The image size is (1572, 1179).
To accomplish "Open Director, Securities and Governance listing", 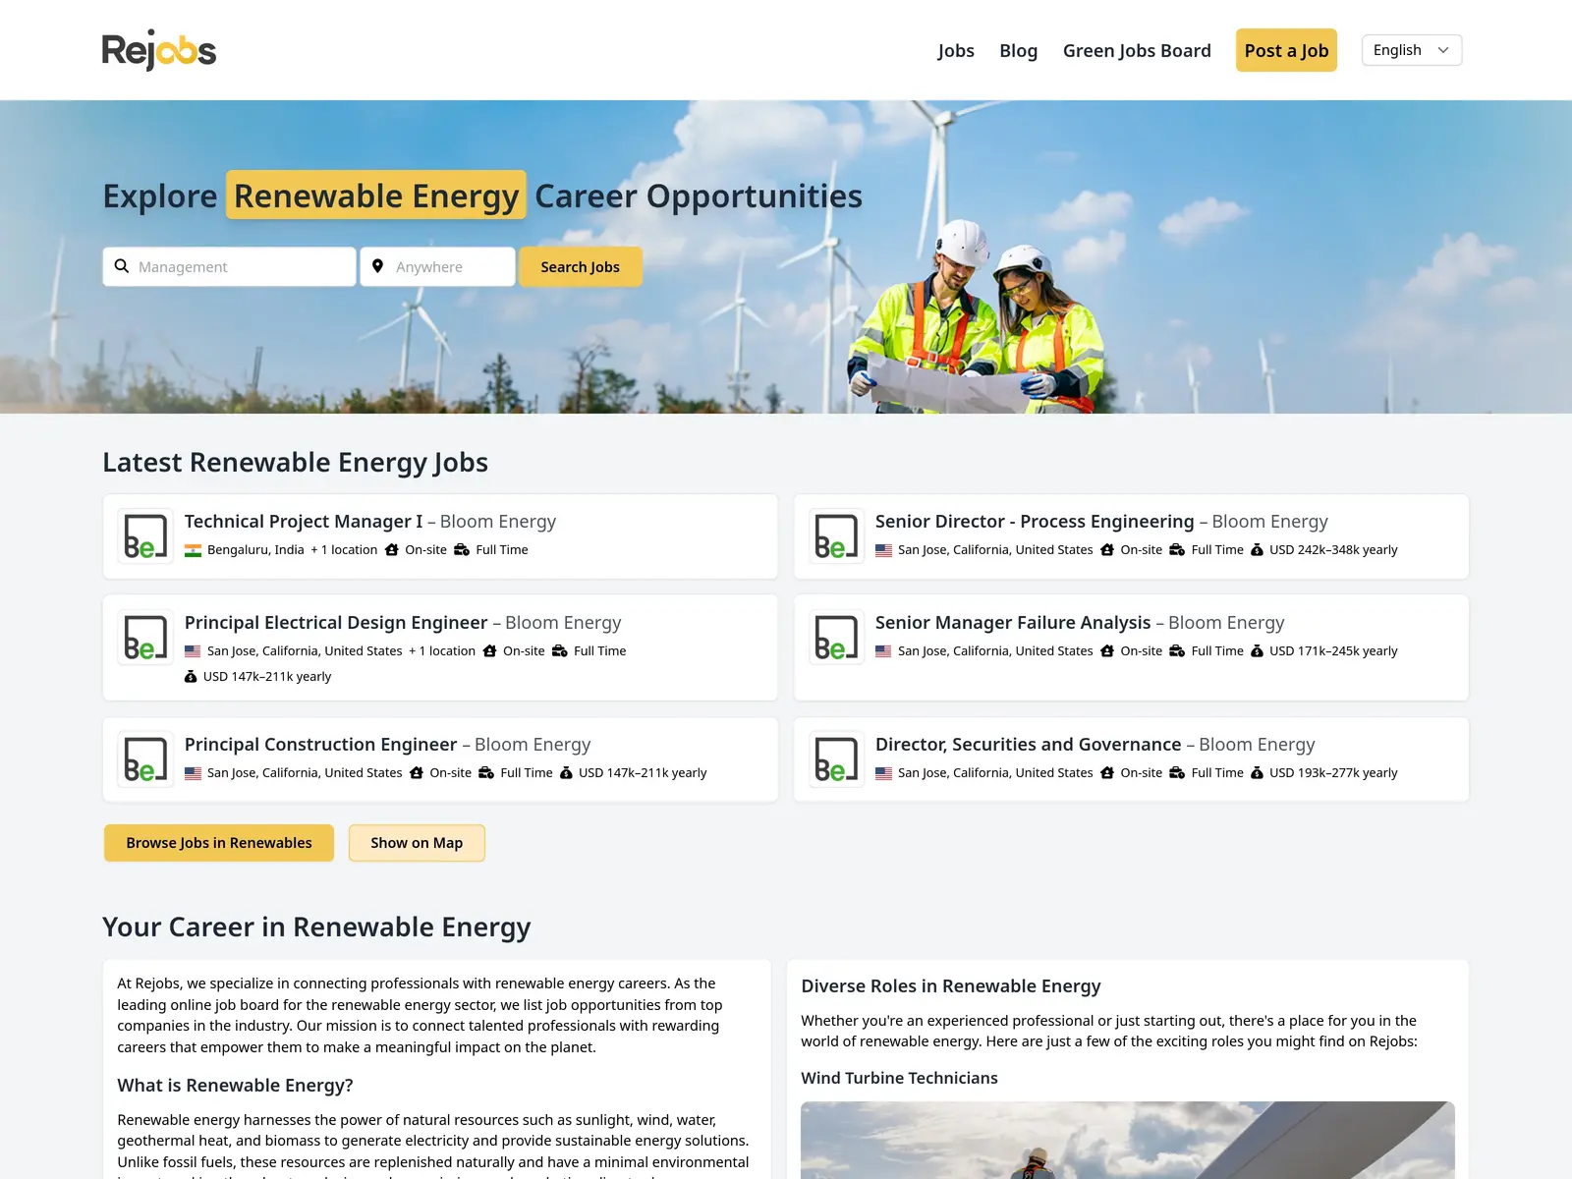I will coord(1029,745).
